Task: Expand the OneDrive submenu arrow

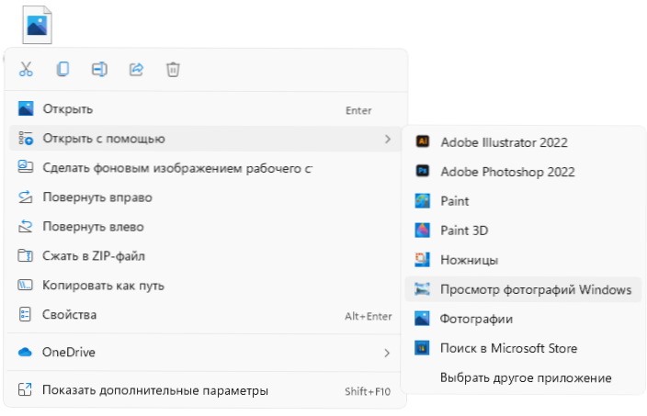Action: coord(387,353)
